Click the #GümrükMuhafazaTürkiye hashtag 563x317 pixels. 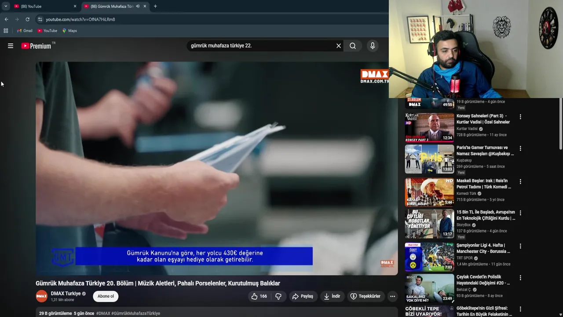click(x=135, y=313)
